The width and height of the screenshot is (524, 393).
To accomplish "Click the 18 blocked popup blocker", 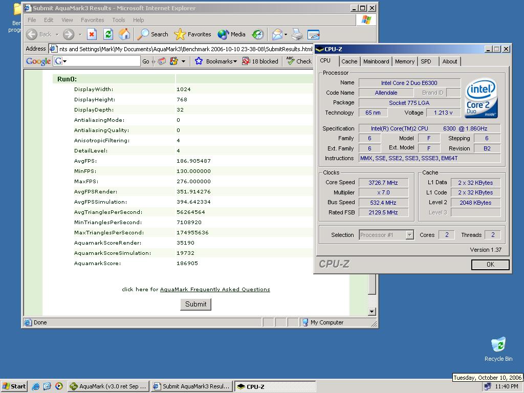I will click(260, 61).
